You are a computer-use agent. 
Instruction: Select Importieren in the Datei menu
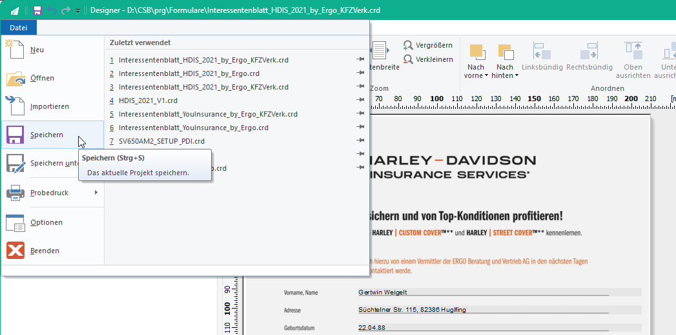[x=52, y=106]
